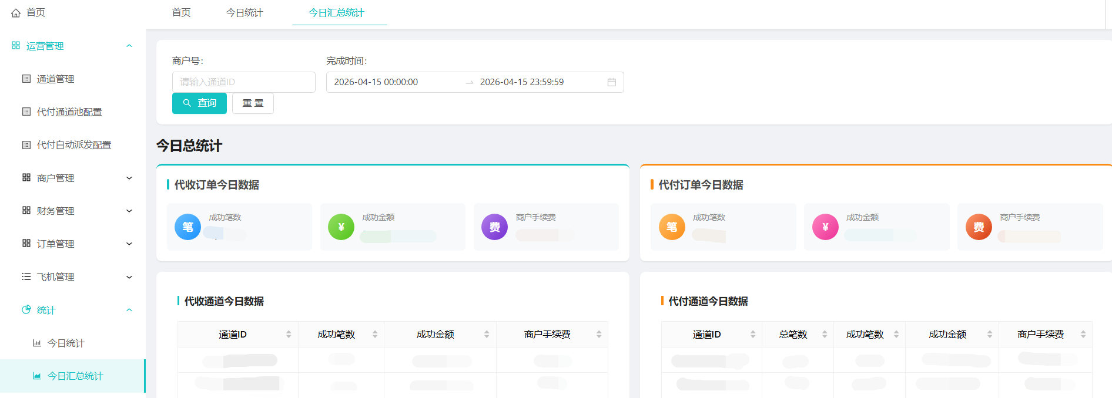Viewport: 1112px width, 398px height.
Task: Click the 代收通道今日数据 table title
Action: tap(224, 301)
